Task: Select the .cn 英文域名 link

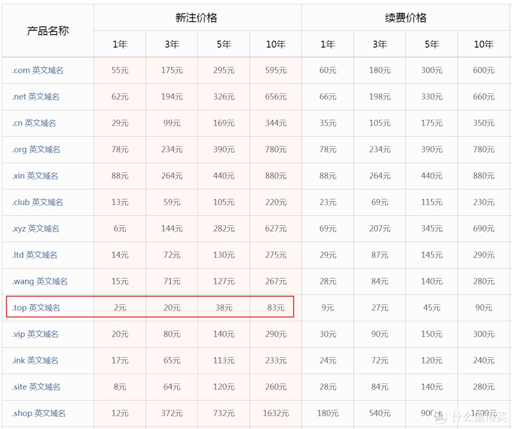Action: (x=34, y=123)
